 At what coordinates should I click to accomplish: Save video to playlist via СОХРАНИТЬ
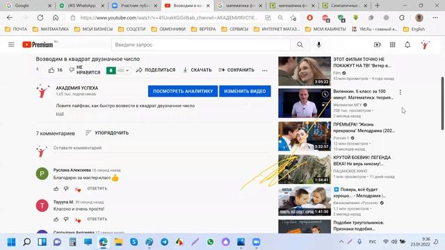236,70
